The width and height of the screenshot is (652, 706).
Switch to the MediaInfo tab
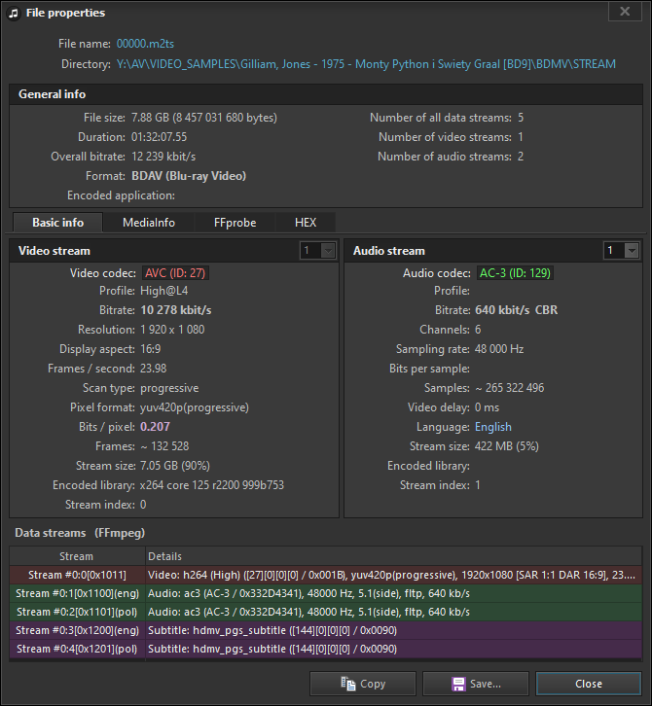149,223
